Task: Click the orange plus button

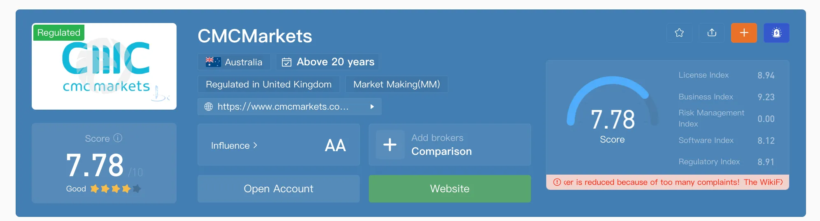Action: coord(744,33)
